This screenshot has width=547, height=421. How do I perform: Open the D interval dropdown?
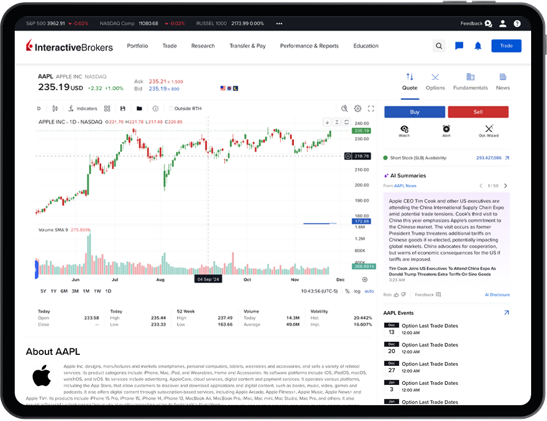(38, 109)
